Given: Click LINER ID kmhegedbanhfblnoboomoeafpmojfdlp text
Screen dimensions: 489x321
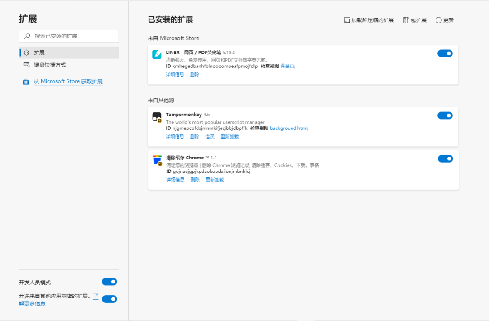Looking at the screenshot, I should (212, 66).
